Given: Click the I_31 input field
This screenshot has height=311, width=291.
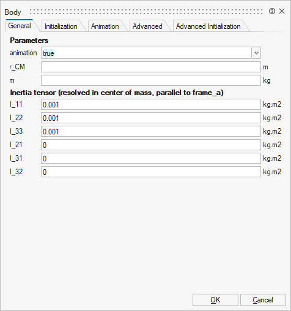Looking at the screenshot, I should click(151, 158).
